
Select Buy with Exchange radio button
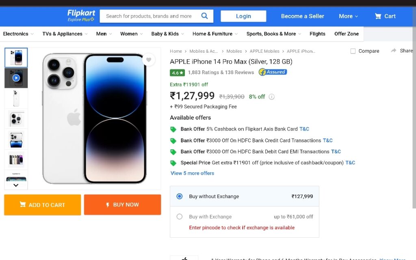click(179, 217)
